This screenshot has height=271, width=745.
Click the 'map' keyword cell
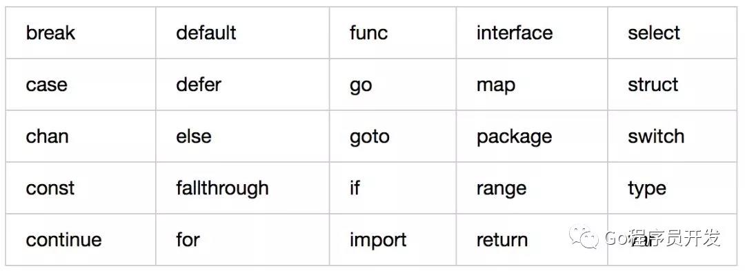(532, 85)
